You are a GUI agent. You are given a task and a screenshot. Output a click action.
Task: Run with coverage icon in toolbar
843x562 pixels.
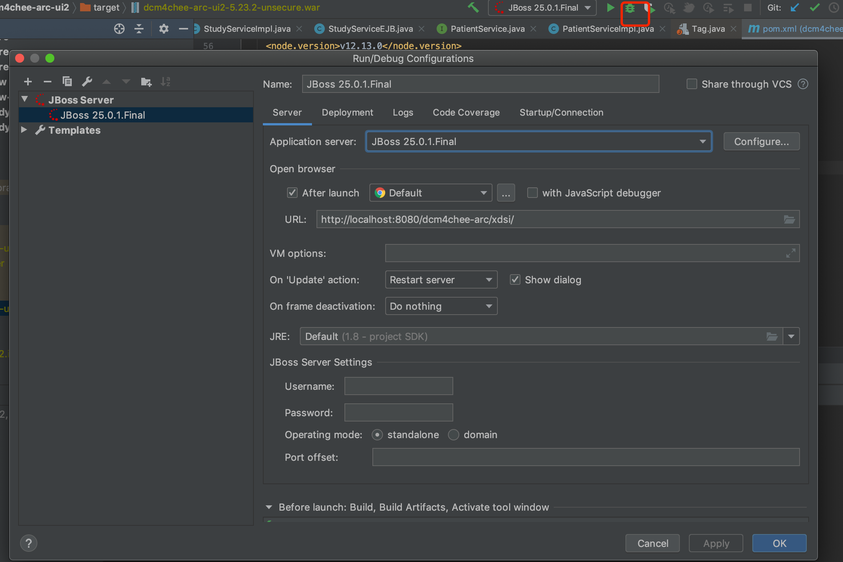tap(650, 8)
